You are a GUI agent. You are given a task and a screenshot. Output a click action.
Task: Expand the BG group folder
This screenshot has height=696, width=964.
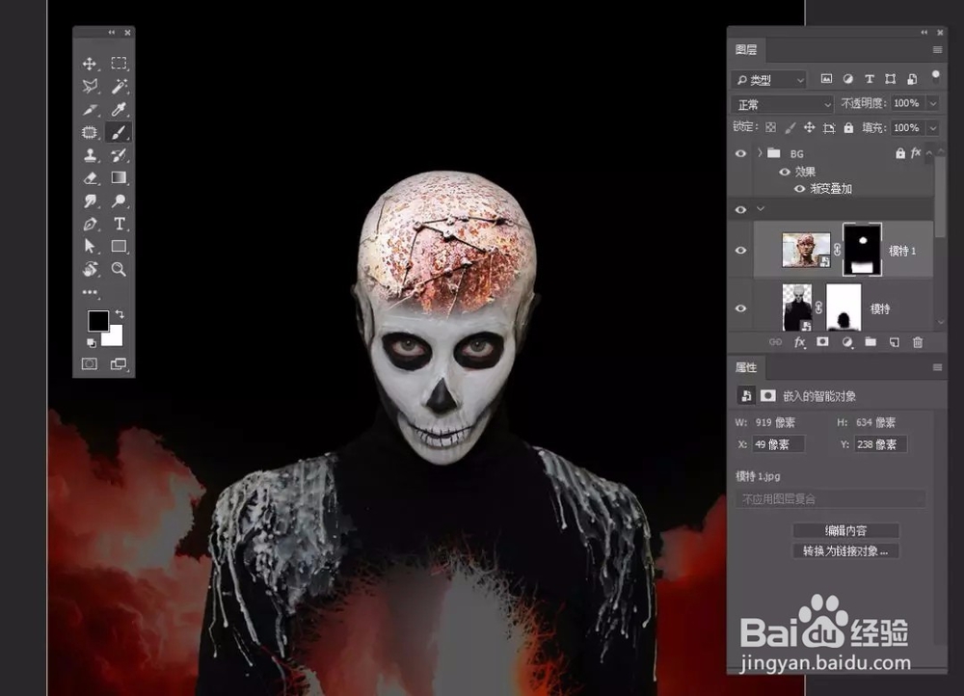pos(760,152)
